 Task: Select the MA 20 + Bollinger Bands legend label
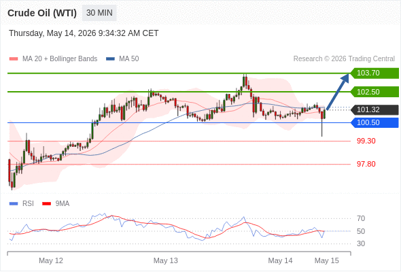pyautogui.click(x=60, y=59)
